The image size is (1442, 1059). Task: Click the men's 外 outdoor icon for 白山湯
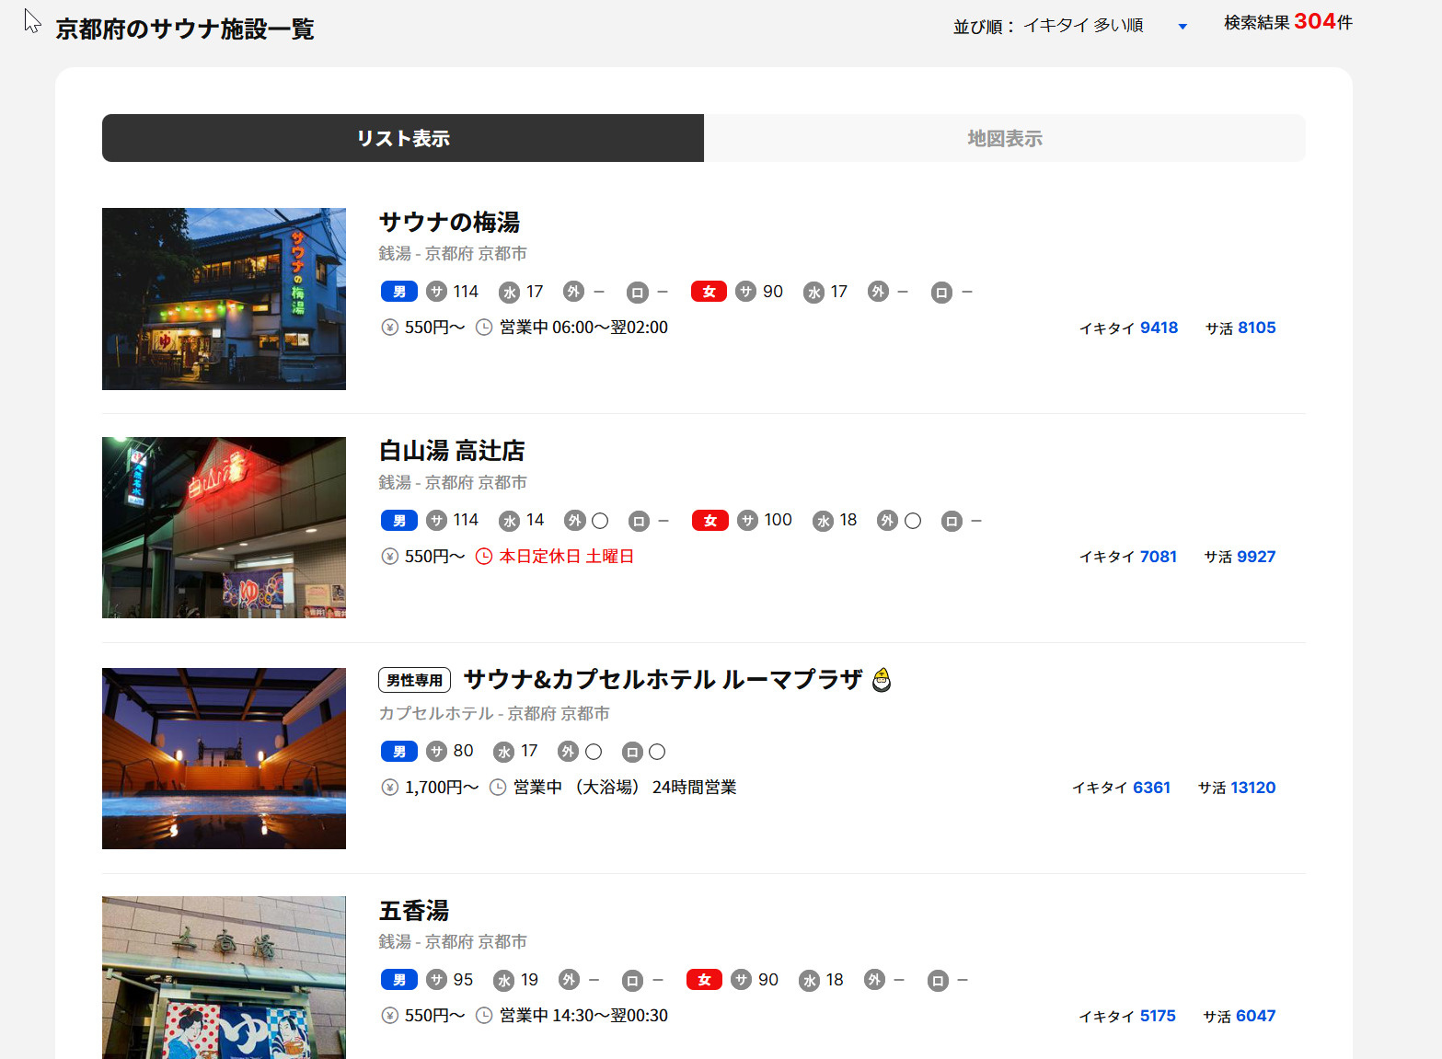[574, 521]
